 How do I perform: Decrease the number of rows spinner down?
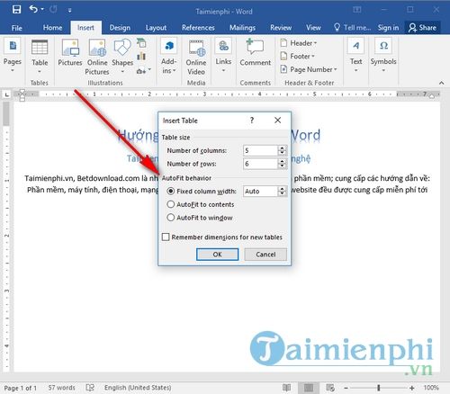pyautogui.click(x=282, y=166)
